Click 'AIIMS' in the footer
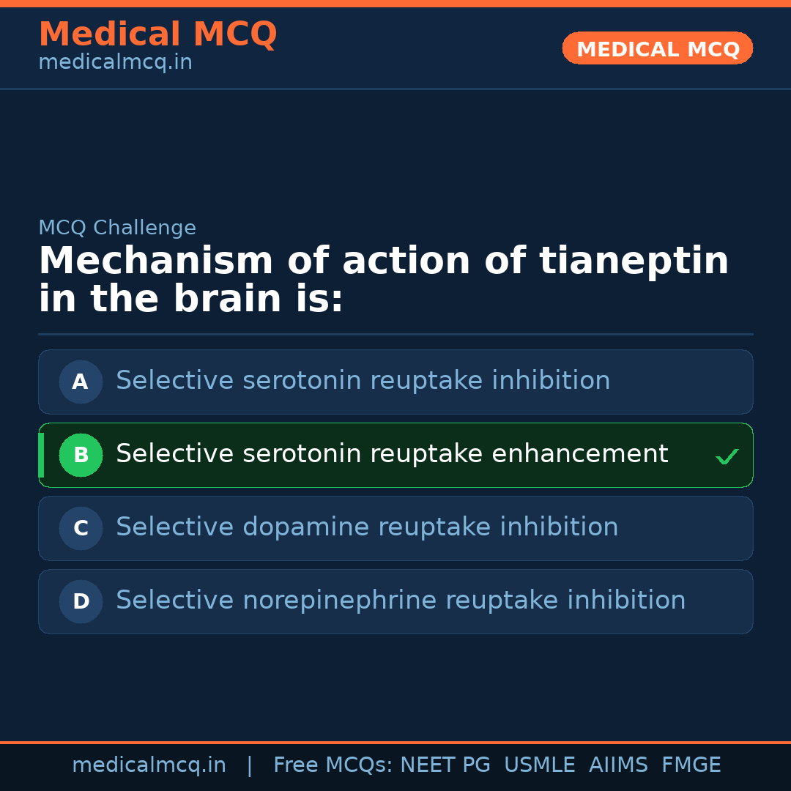791x791 pixels. click(x=618, y=765)
